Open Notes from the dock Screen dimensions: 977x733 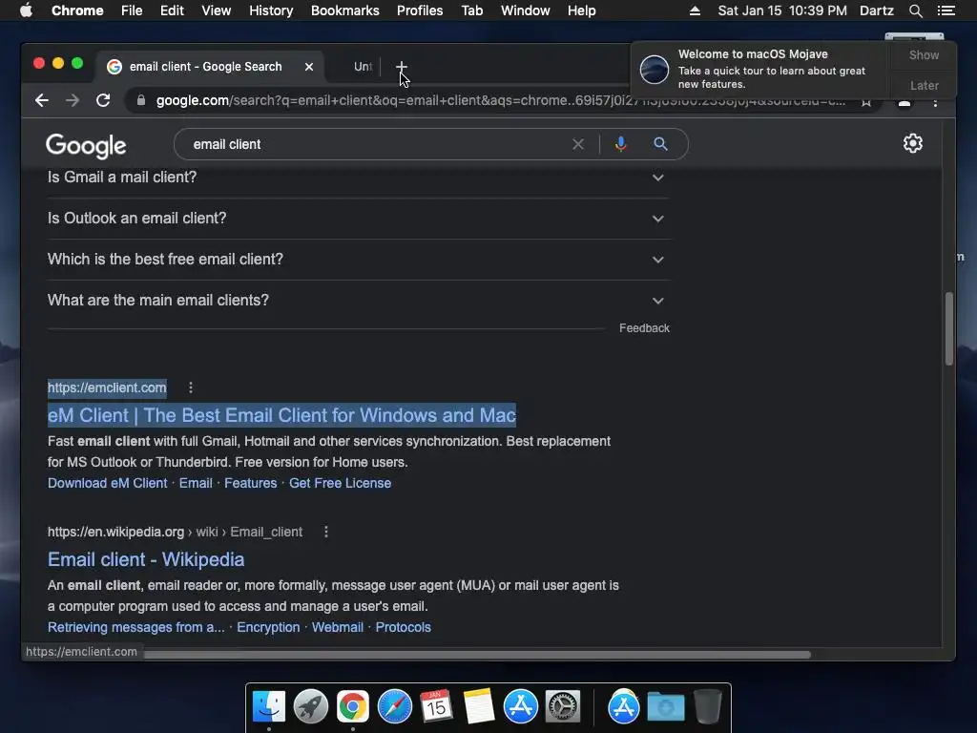coord(479,707)
